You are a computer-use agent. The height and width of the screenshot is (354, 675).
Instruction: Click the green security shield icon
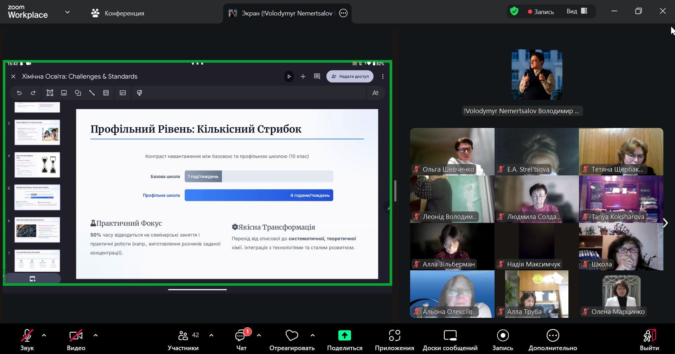(514, 12)
